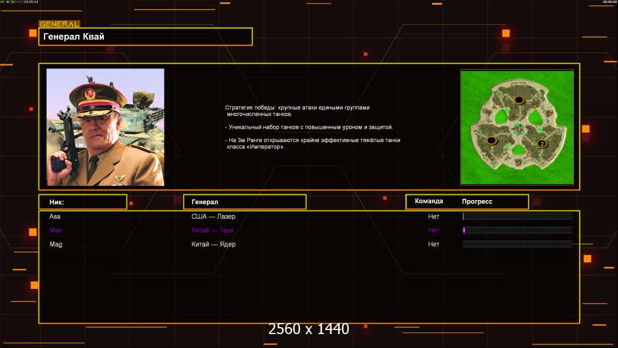Open 'Китай — Ядер' general entry

pyautogui.click(x=213, y=244)
